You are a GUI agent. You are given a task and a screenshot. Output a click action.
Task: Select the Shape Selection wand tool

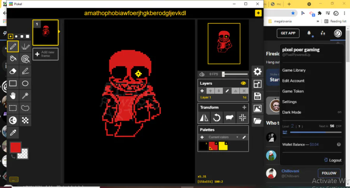25,96
